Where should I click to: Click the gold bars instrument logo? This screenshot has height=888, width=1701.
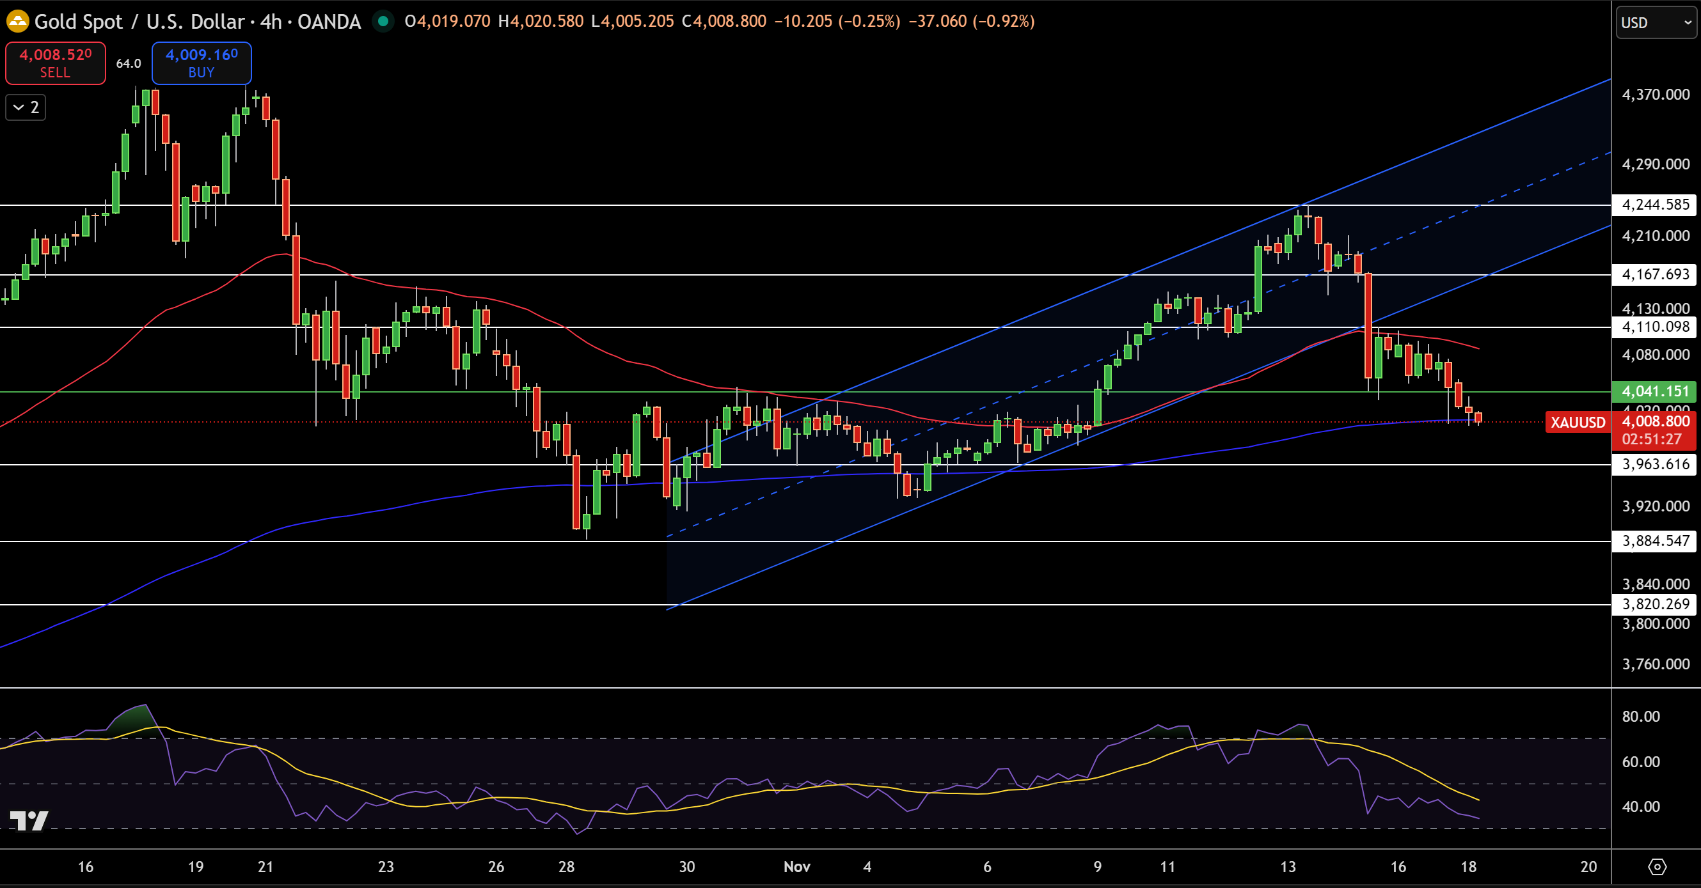18,21
